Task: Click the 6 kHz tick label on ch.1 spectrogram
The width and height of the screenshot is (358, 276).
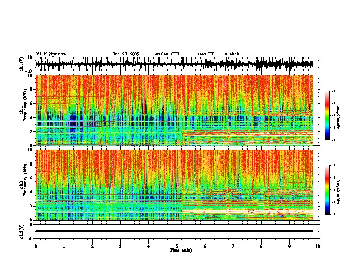Action: pyautogui.click(x=32, y=103)
